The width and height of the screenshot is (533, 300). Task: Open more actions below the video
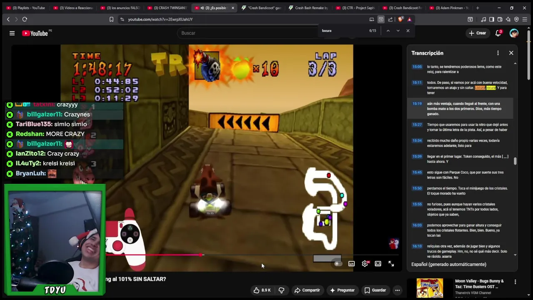(x=397, y=290)
